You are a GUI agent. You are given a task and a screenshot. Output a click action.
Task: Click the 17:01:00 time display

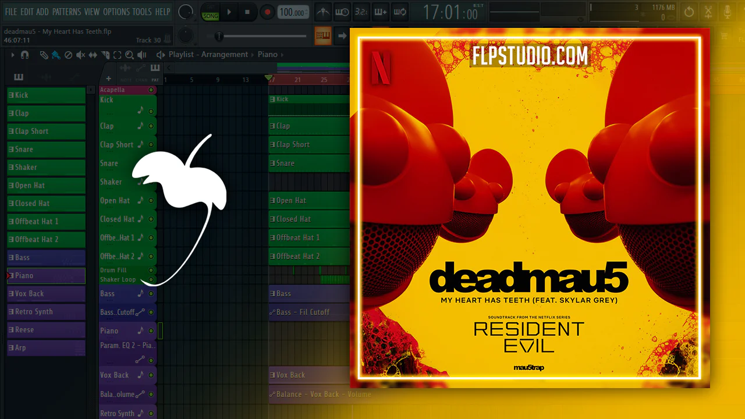coord(452,12)
